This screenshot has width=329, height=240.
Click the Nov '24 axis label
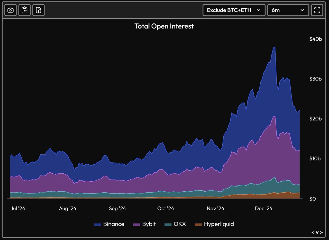pyautogui.click(x=215, y=208)
